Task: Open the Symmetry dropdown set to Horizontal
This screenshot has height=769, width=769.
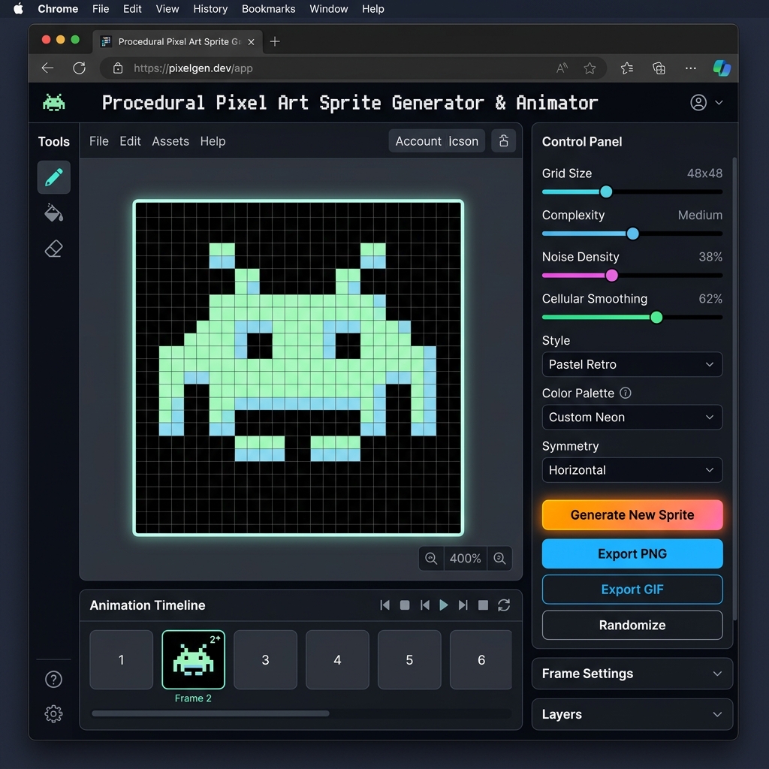Action: coord(632,470)
